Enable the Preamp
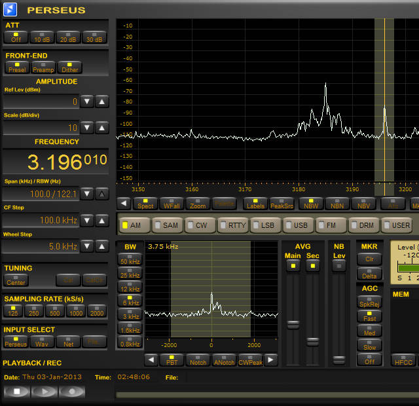Image resolution: width=419 pixels, height=406 pixels. pyautogui.click(x=43, y=67)
